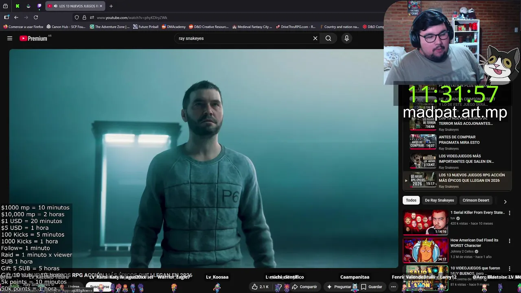Open the DriveThruRPG.com bookmark
The height and width of the screenshot is (293, 521).
coord(296,27)
